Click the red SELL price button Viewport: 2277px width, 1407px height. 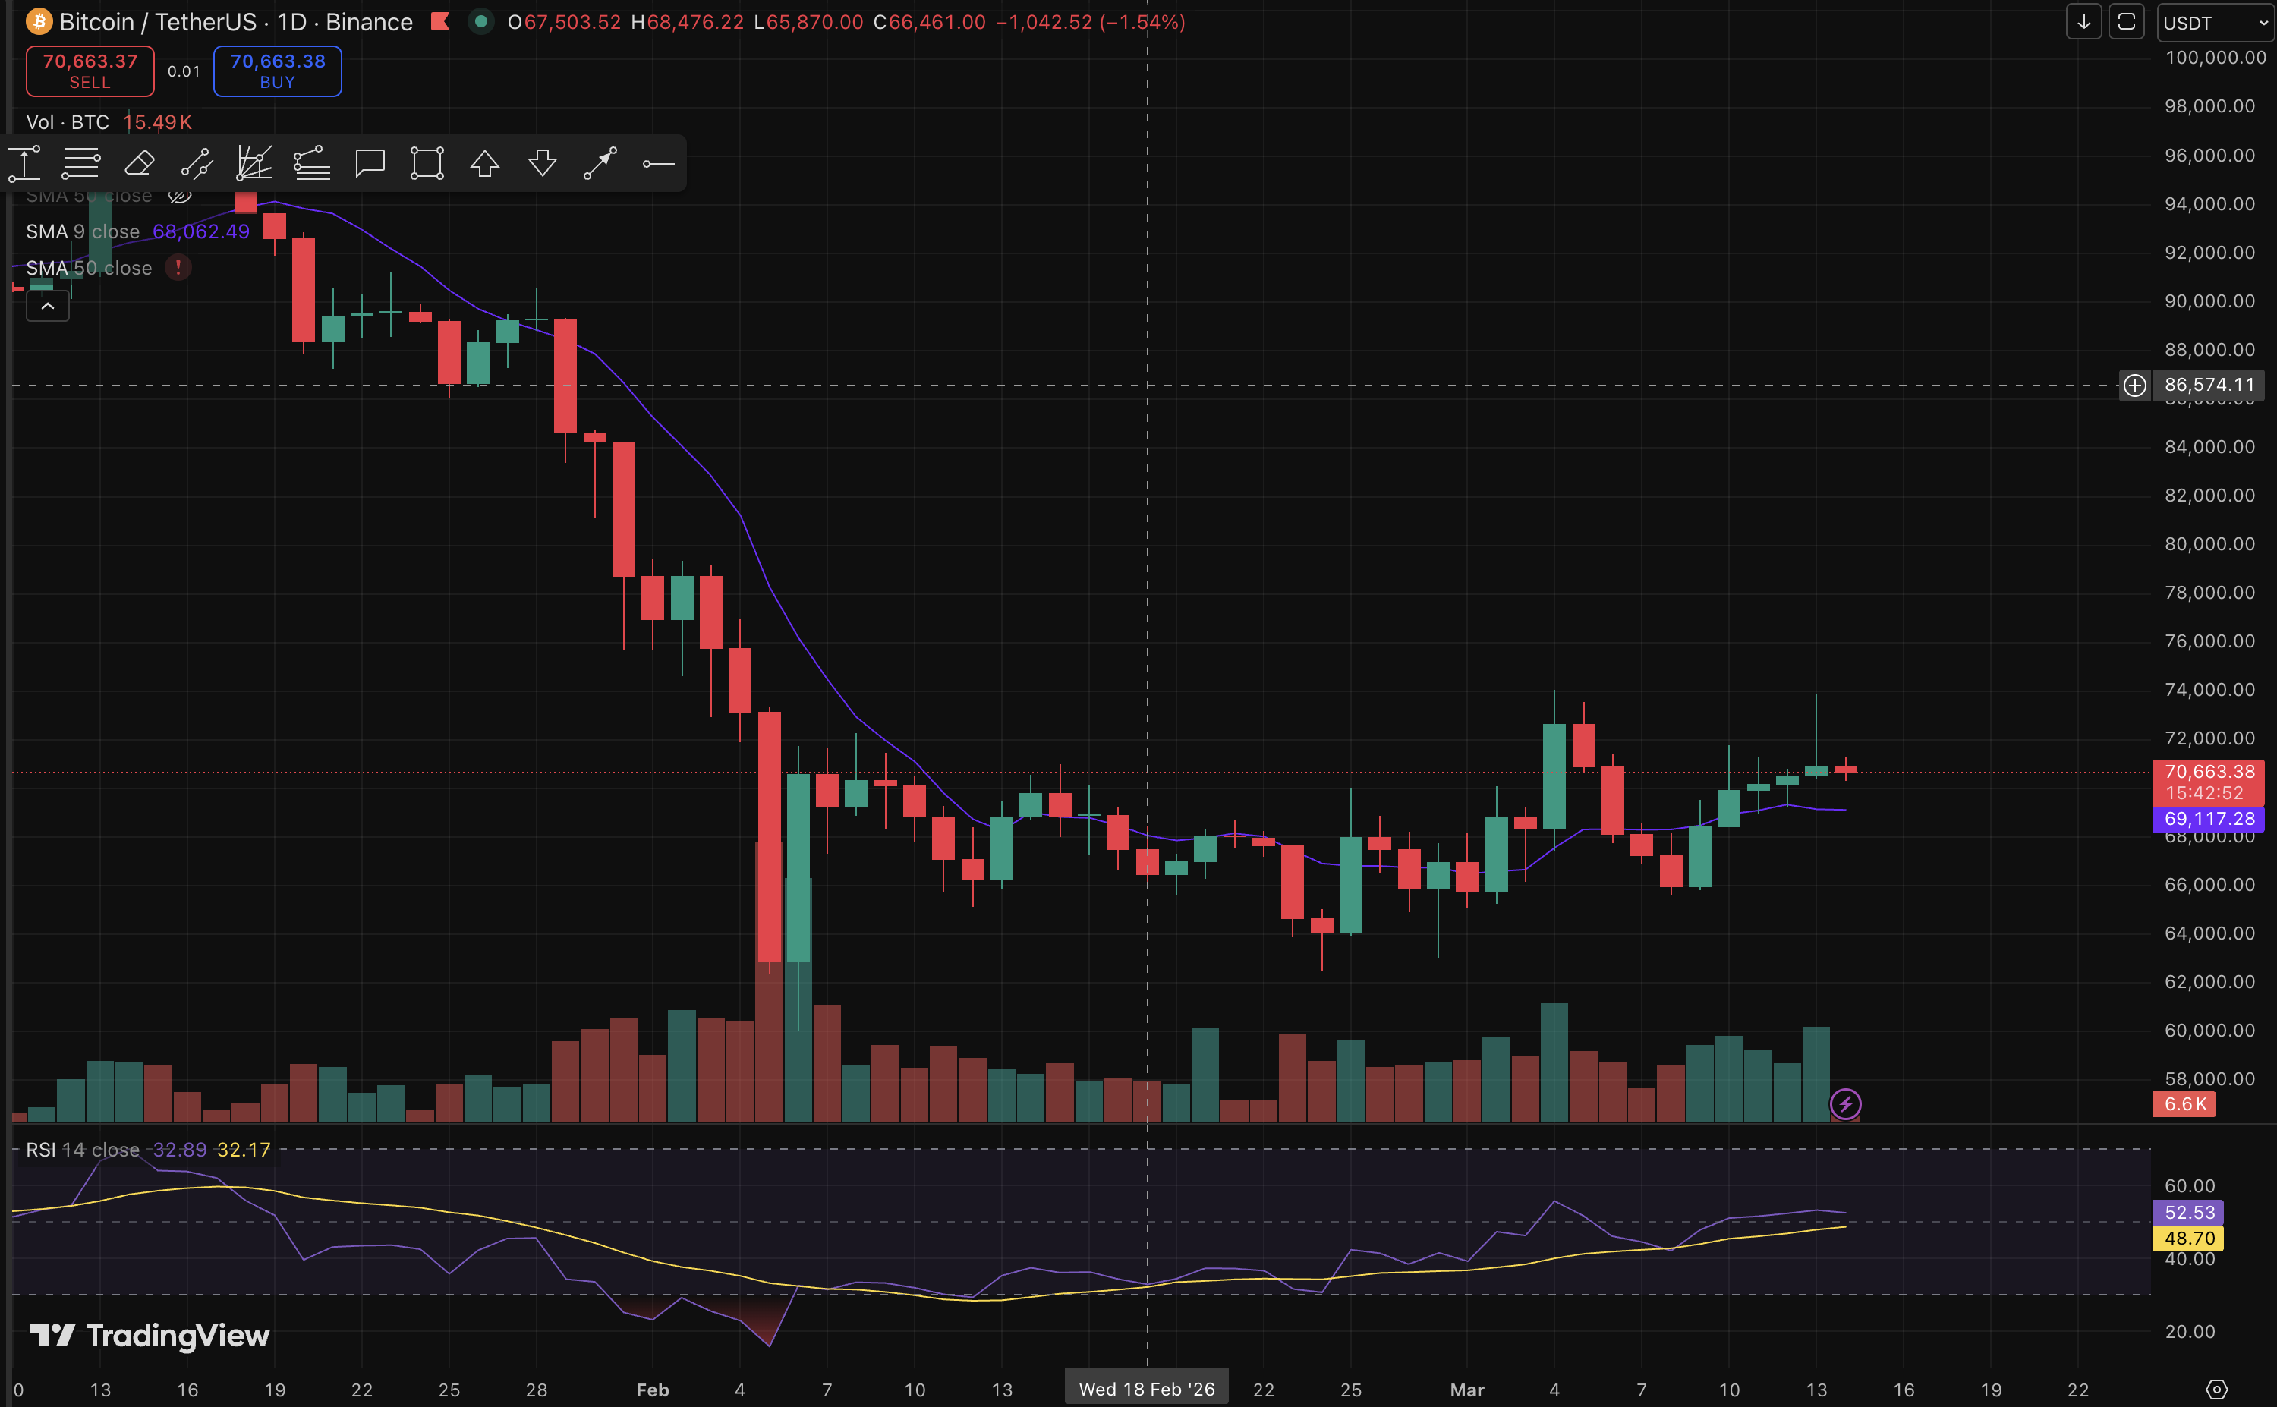point(90,71)
